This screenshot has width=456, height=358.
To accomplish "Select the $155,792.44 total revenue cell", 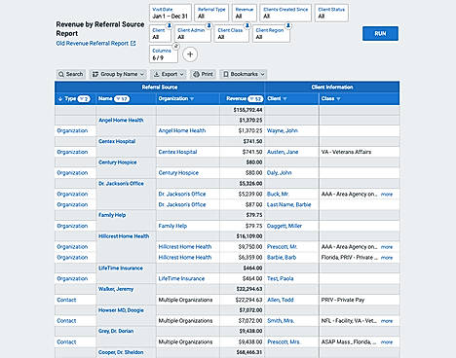I will click(x=243, y=110).
